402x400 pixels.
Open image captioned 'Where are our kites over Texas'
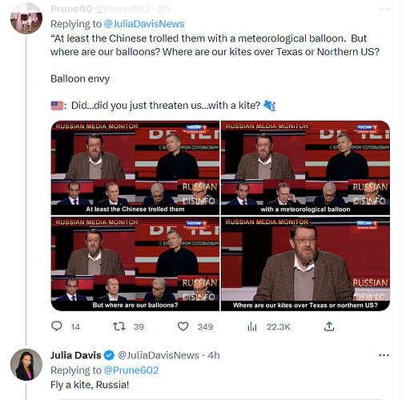[x=305, y=264]
